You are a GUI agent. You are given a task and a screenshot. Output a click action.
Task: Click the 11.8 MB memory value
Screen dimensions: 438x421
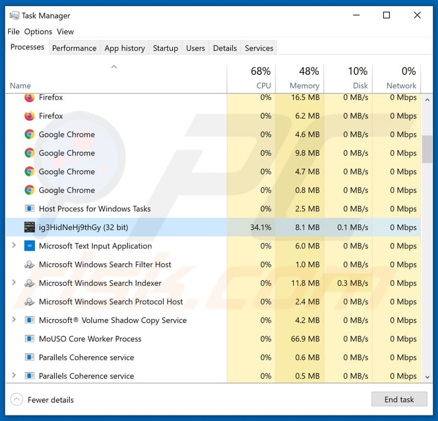tap(305, 283)
